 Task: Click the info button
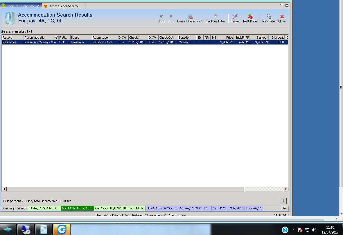pyautogui.click(x=283, y=201)
